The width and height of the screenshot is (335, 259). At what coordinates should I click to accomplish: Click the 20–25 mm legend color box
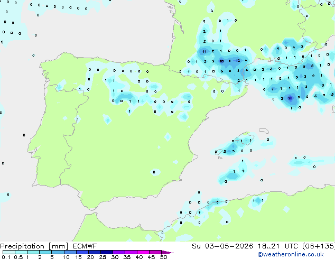(95, 252)
